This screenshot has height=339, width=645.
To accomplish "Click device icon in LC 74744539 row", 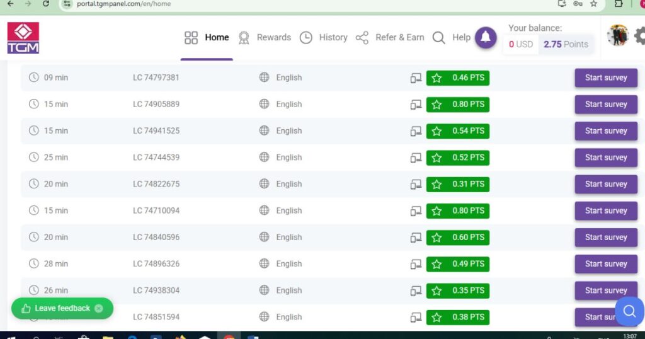I will (x=416, y=158).
